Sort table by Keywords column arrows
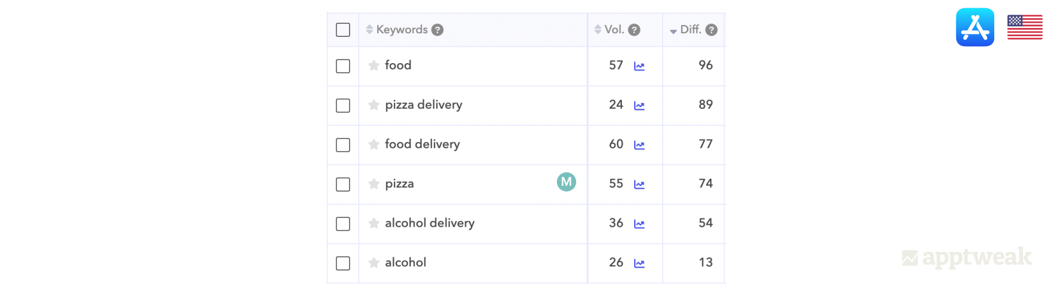 tap(369, 29)
